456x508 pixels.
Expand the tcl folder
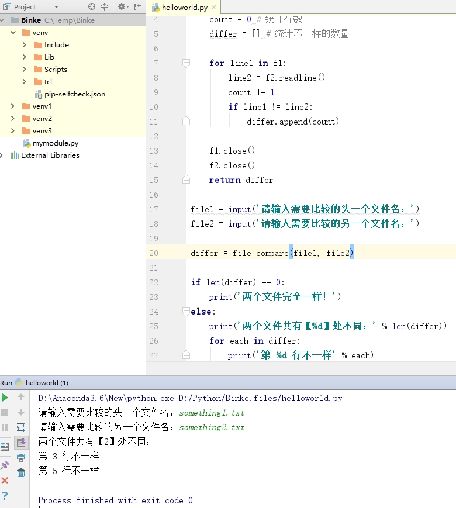25,82
